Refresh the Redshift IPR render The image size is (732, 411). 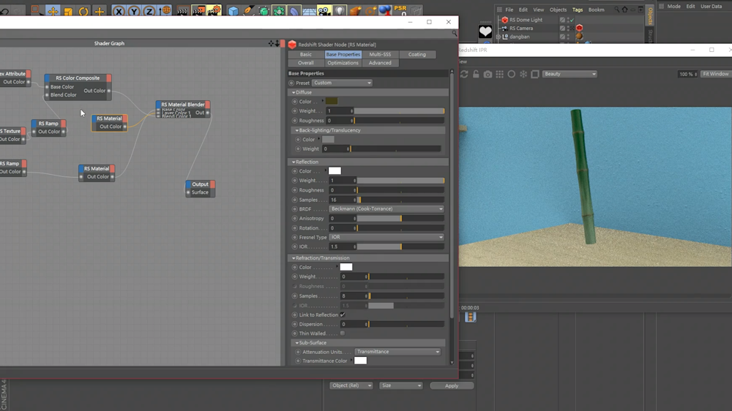coord(464,75)
